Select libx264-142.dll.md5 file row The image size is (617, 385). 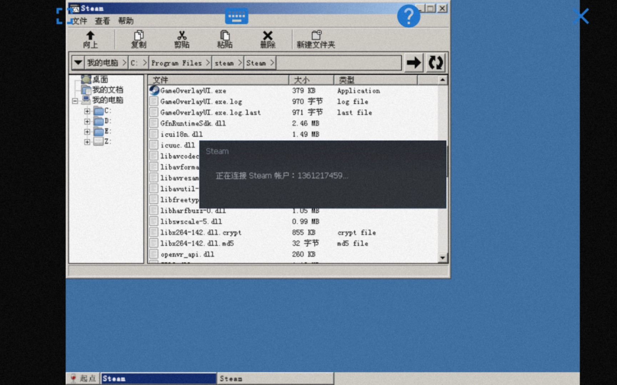[x=293, y=243]
